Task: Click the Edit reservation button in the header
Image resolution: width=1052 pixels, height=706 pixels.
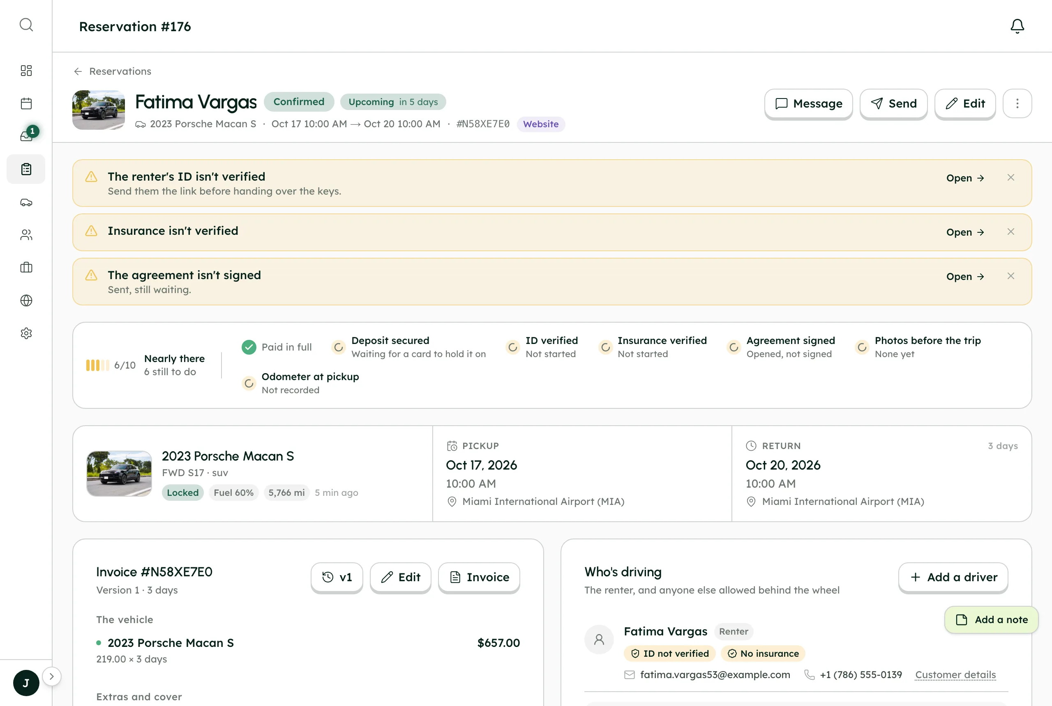Action: [x=965, y=103]
